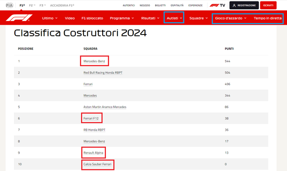Expand the Autisti dropdown menu
287x171 pixels.
click(174, 18)
